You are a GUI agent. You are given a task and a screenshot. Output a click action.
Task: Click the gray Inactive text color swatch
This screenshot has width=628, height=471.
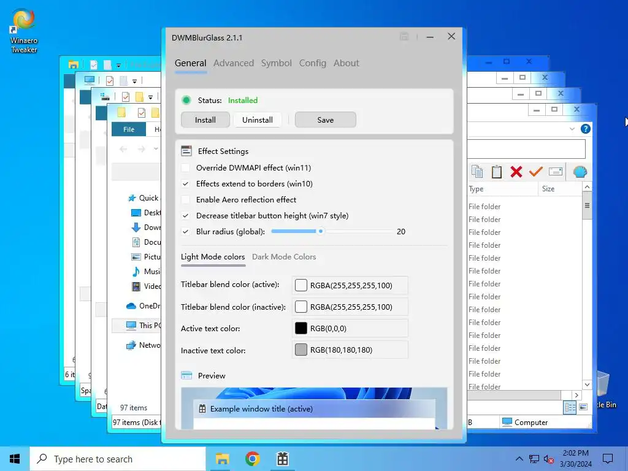pos(301,350)
